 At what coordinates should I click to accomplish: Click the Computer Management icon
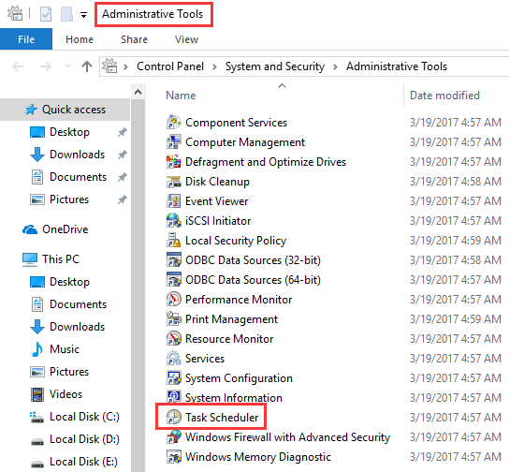(174, 142)
